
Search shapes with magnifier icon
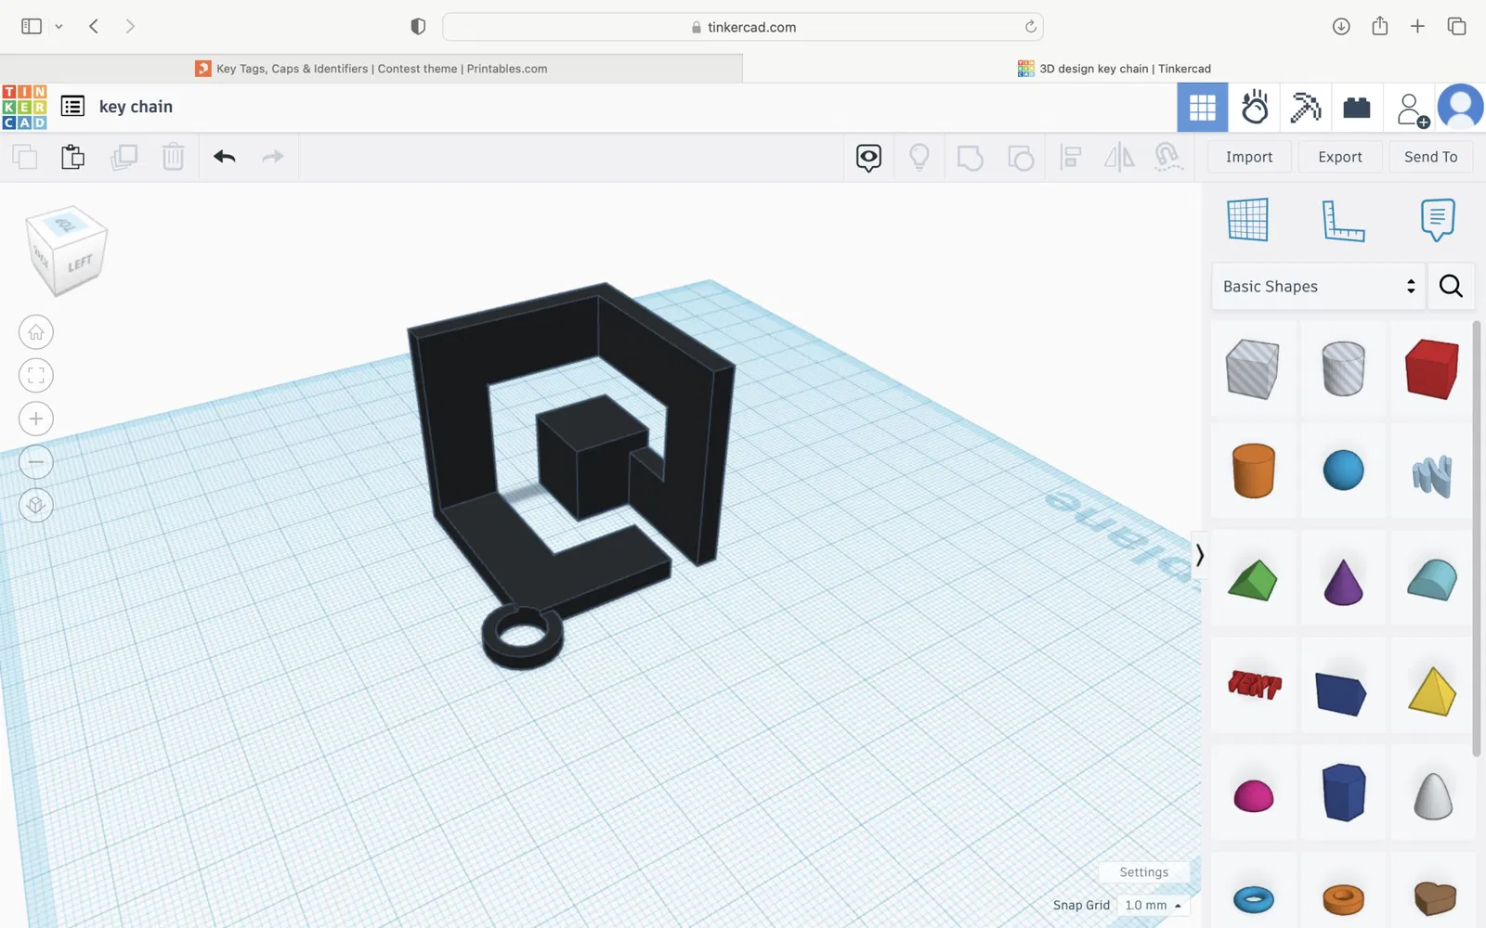click(1451, 286)
